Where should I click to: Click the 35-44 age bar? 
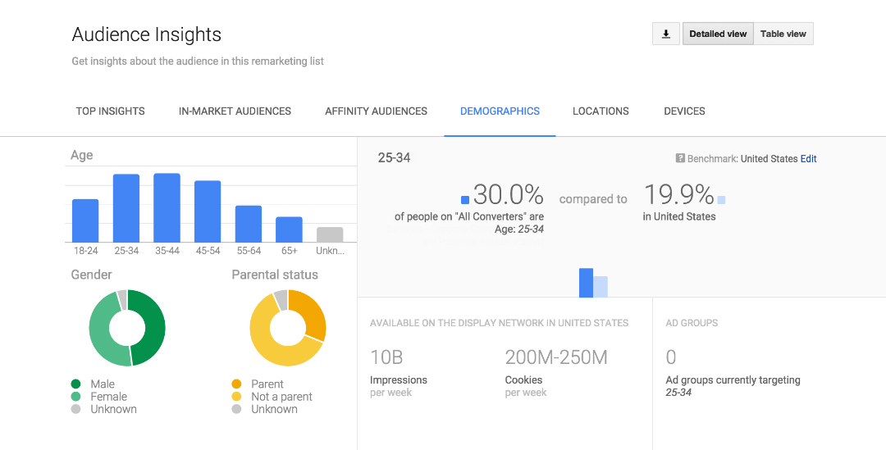point(167,208)
